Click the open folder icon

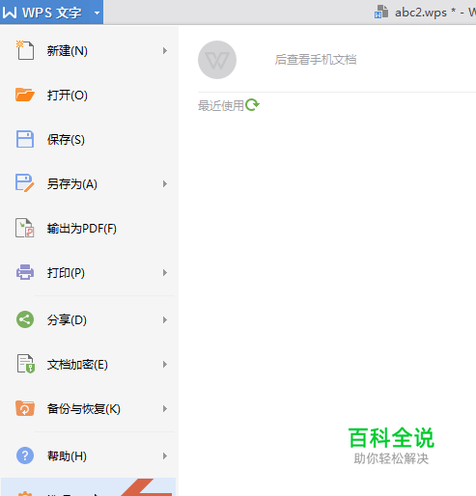point(25,95)
